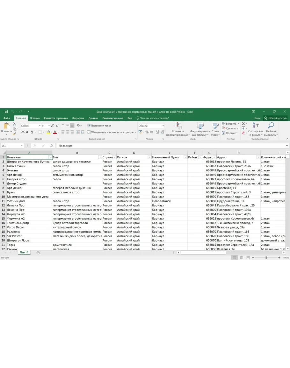This screenshot has height=368, width=290.
Task: Click the Общий доступ share button
Action: click(275, 118)
